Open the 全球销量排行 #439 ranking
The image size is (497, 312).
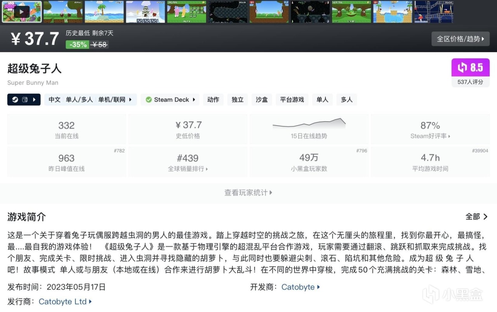[188, 162]
